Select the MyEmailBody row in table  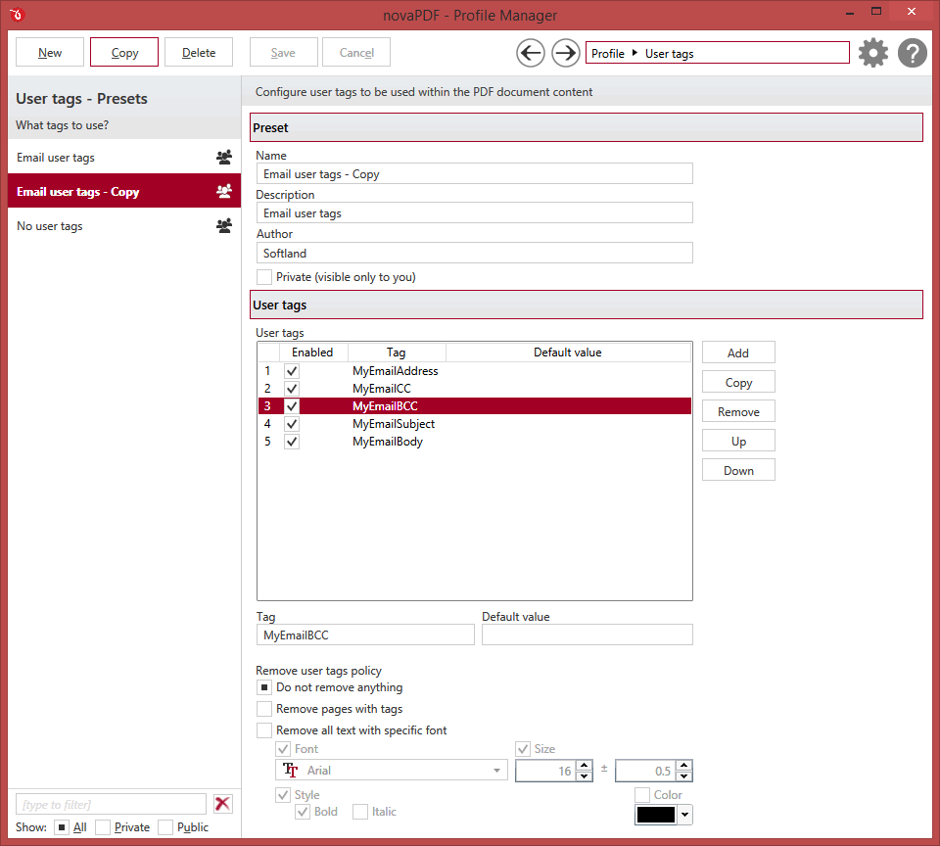pyautogui.click(x=475, y=442)
